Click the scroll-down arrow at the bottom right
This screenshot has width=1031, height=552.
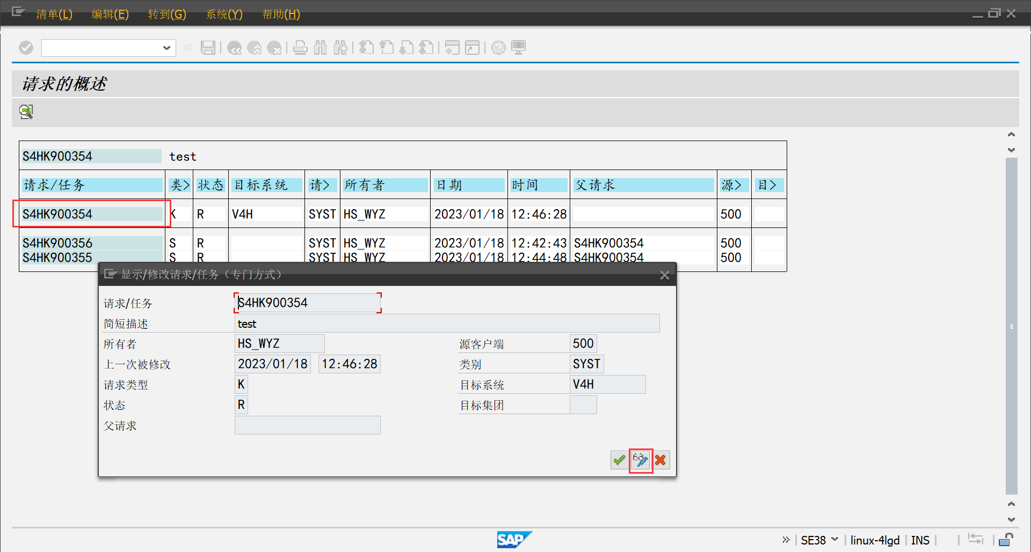tap(1011, 519)
